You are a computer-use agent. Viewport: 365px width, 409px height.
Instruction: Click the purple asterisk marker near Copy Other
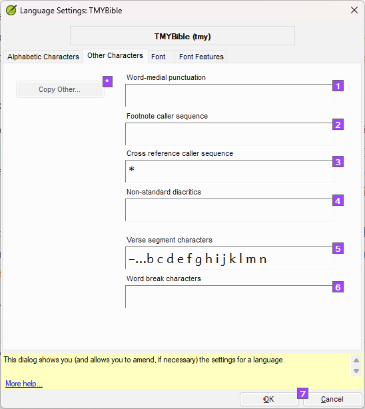(107, 82)
